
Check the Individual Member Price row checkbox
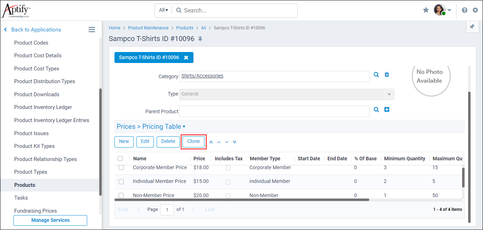tap(121, 182)
